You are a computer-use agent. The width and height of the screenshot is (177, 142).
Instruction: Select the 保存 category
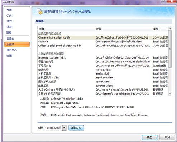(9, 27)
